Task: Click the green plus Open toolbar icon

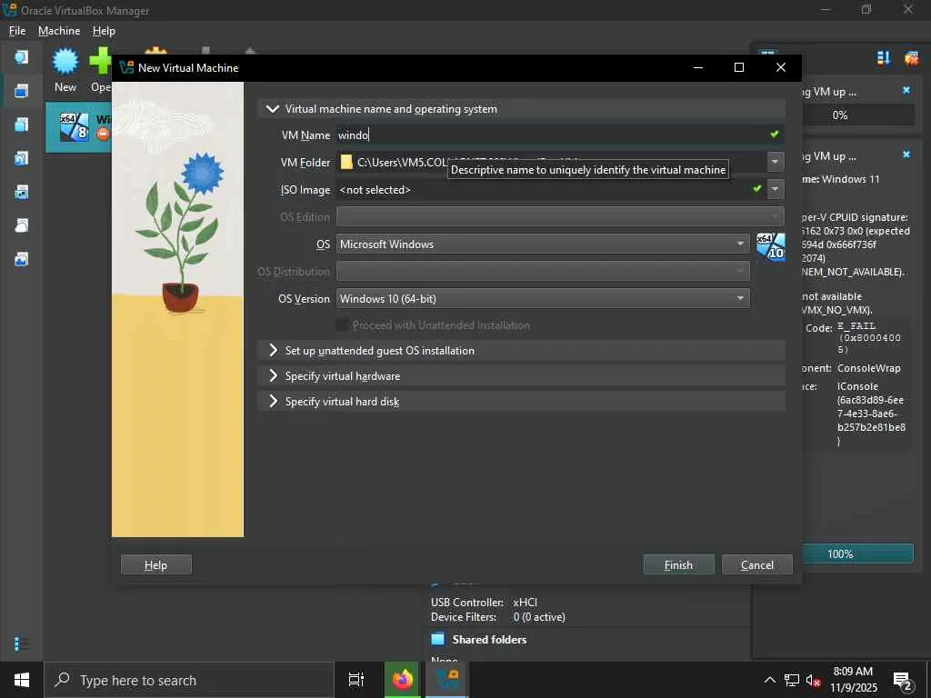Action: click(100, 61)
